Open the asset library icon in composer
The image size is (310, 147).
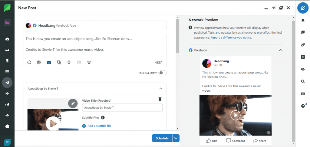[x=59, y=62]
